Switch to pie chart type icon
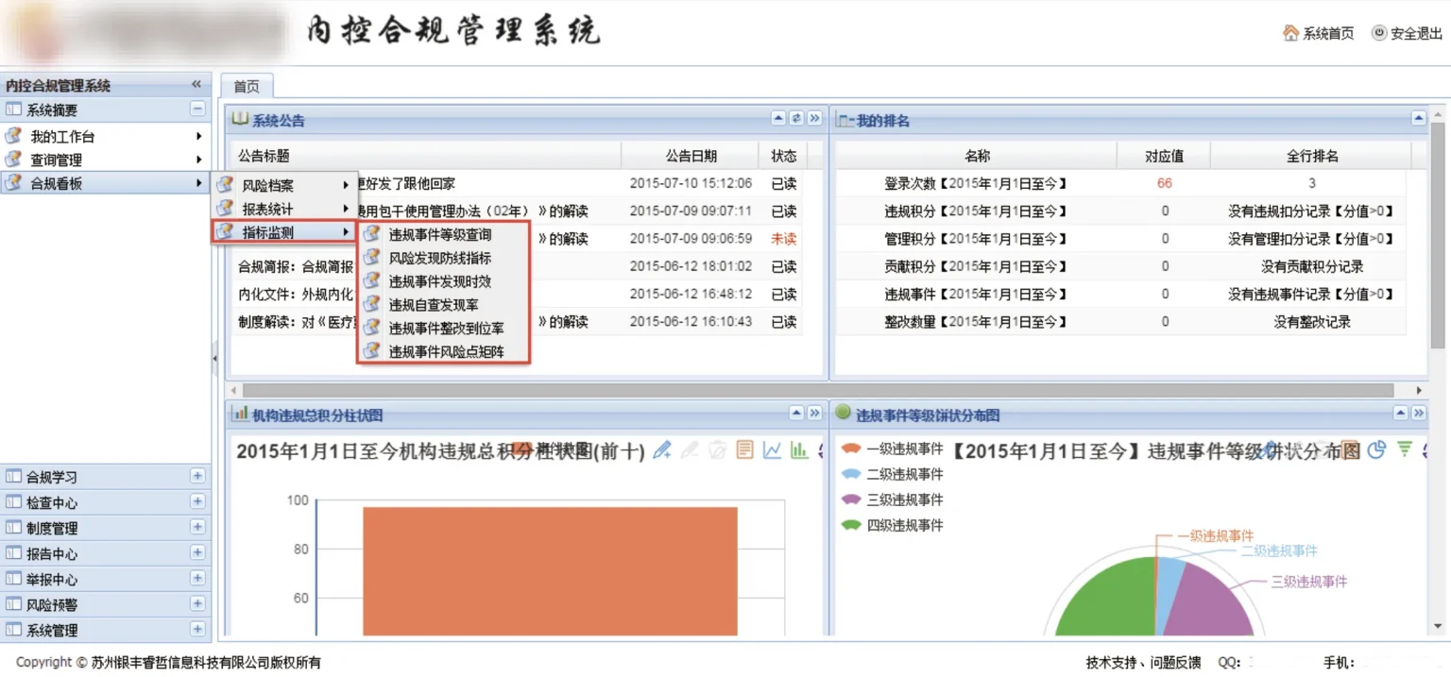This screenshot has height=677, width=1451. click(1376, 449)
